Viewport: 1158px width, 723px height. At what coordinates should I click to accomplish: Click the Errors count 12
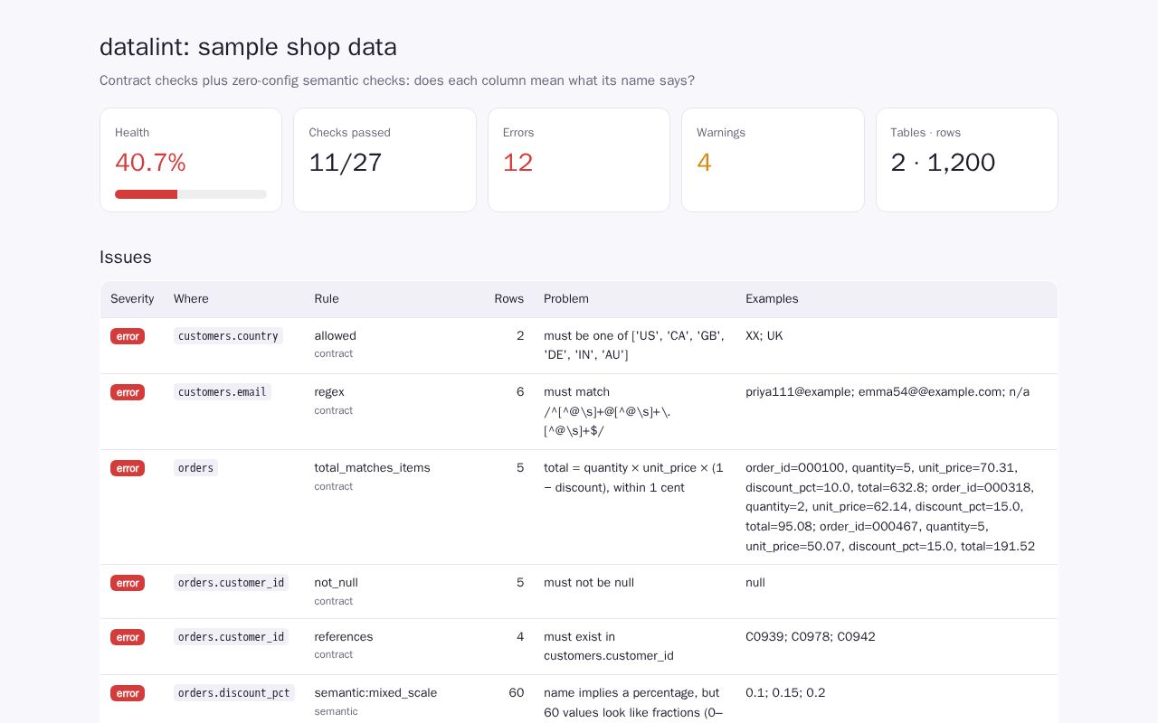click(x=518, y=163)
